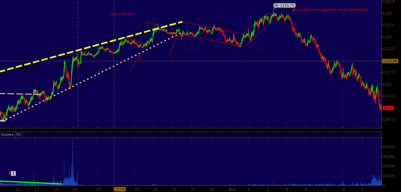
Task: Click the 30,000 volume axis label
Action: click(389, 157)
